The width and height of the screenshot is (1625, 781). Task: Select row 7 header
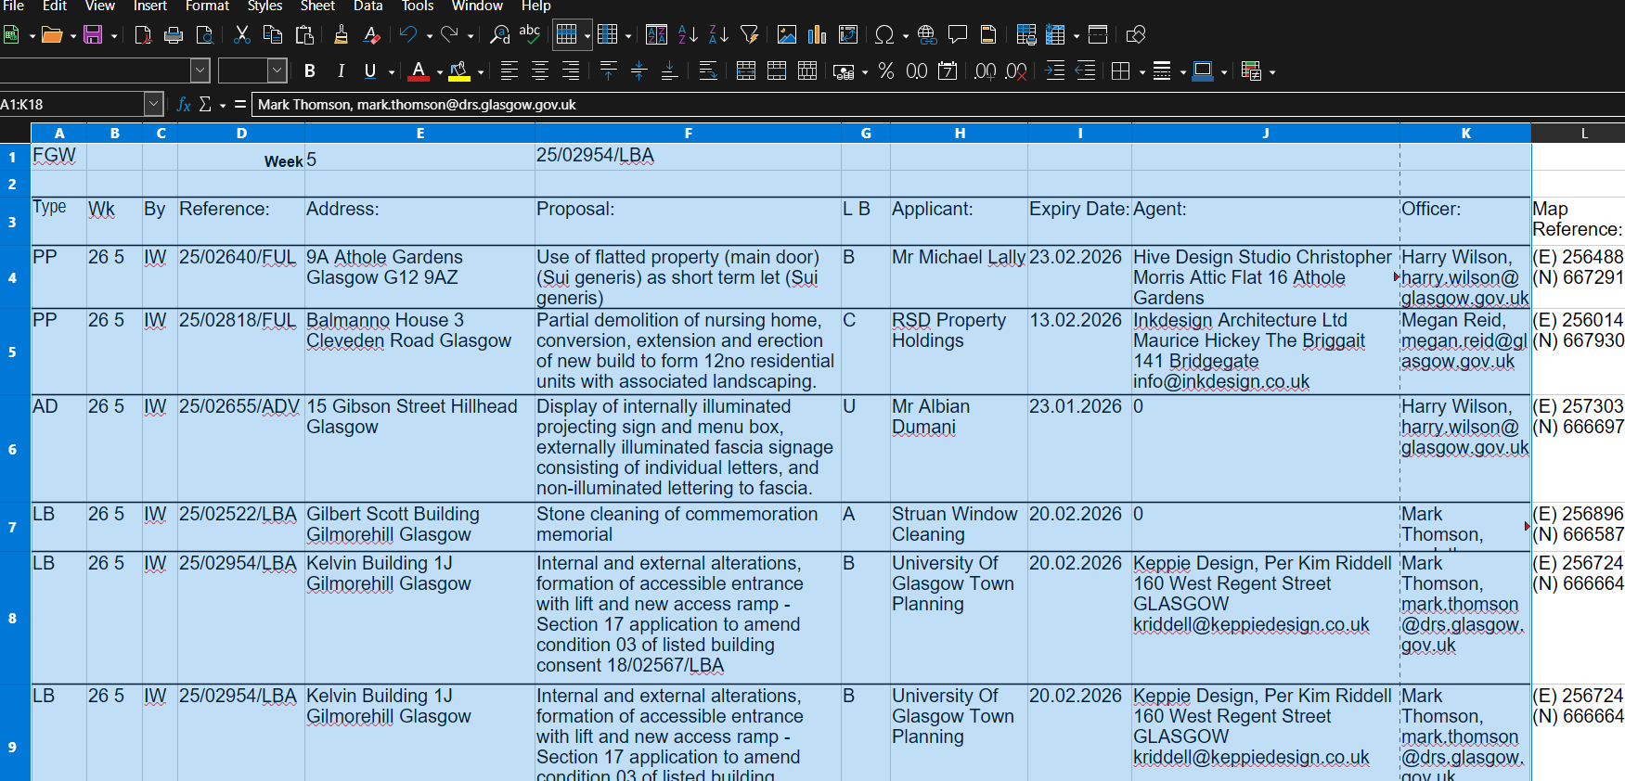pos(13,527)
